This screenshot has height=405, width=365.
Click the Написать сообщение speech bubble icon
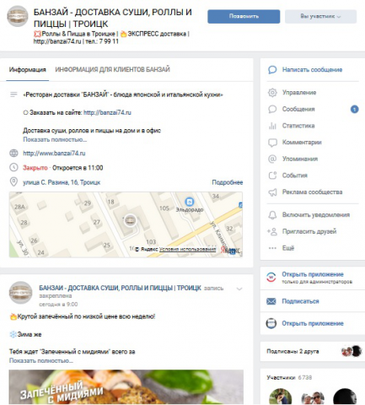pos(272,69)
